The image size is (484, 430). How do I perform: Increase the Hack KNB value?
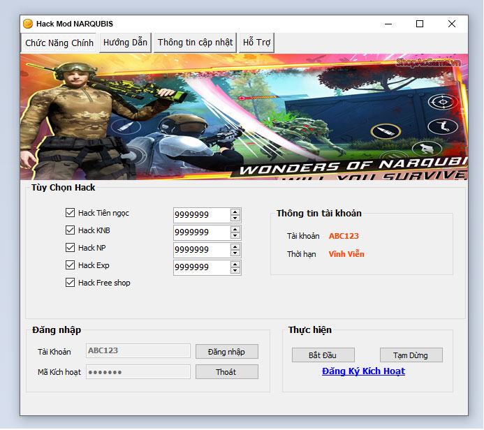(x=235, y=230)
